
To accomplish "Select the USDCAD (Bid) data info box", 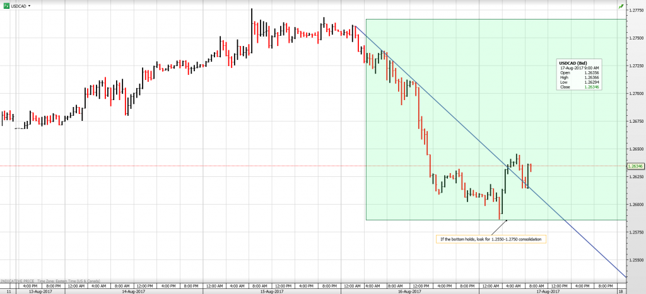I will [578, 75].
